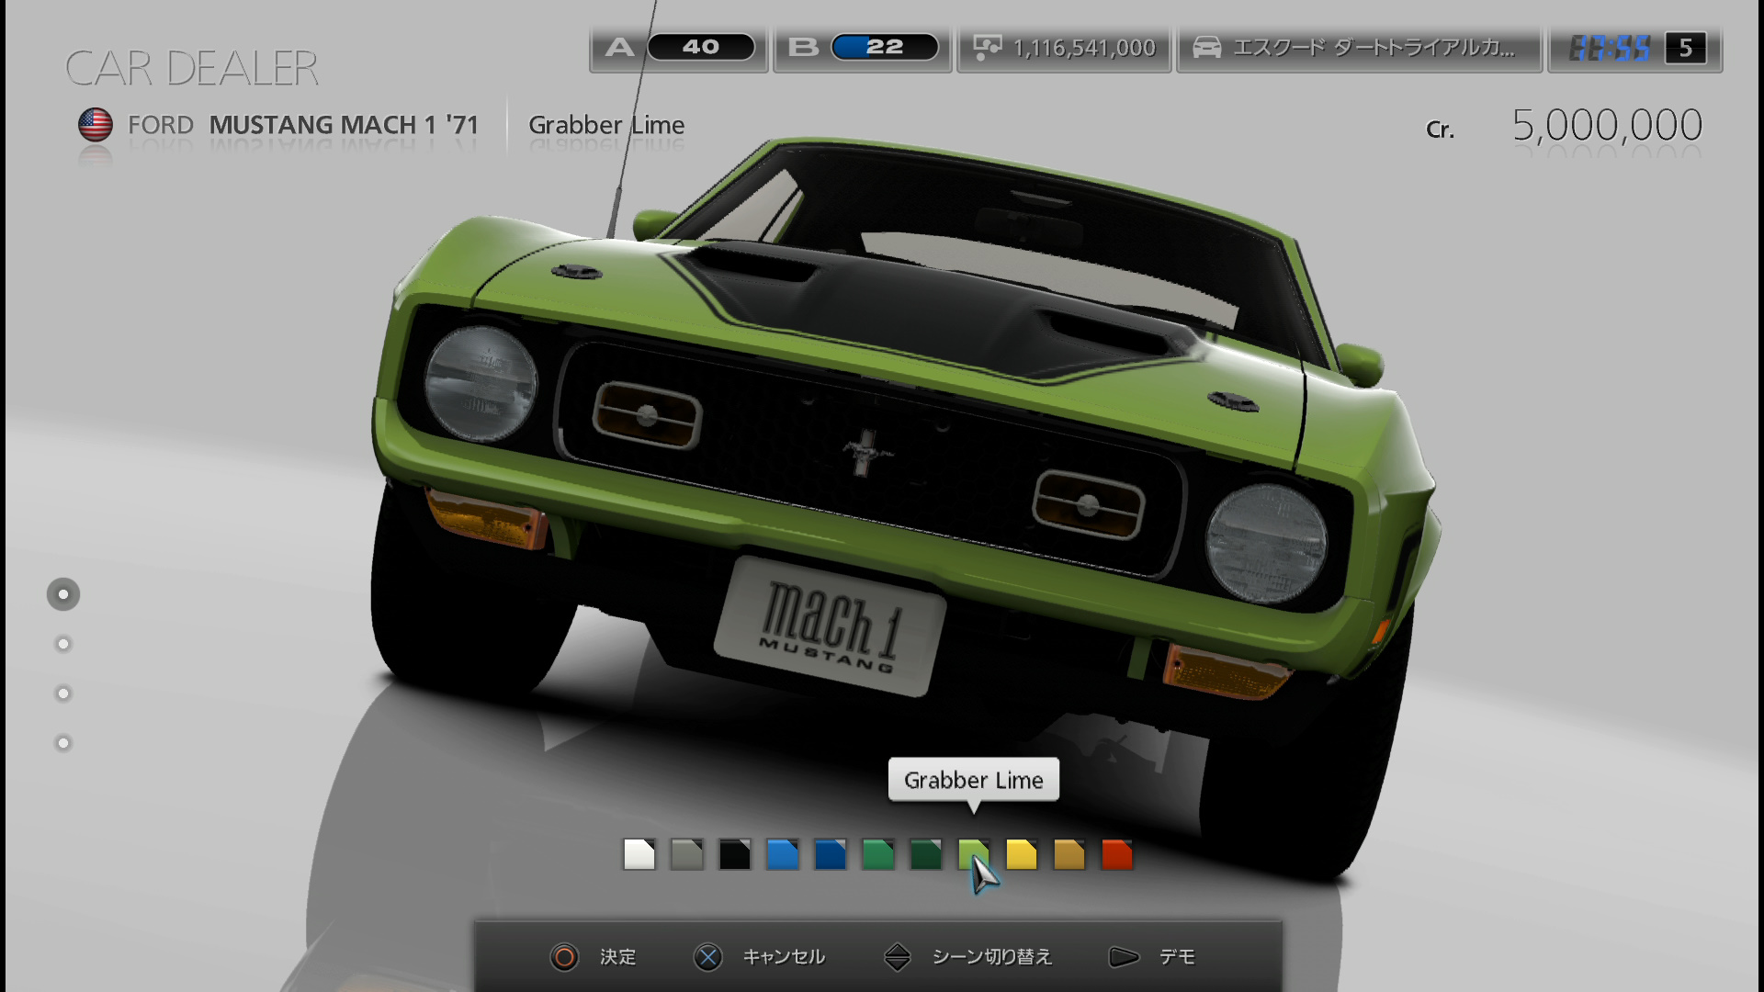This screenshot has height=992, width=1764.
Task: Click the scene switch up-down icon
Action: tap(897, 957)
